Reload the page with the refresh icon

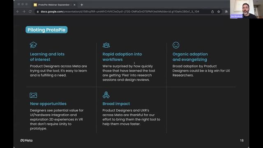tap(30, 12)
